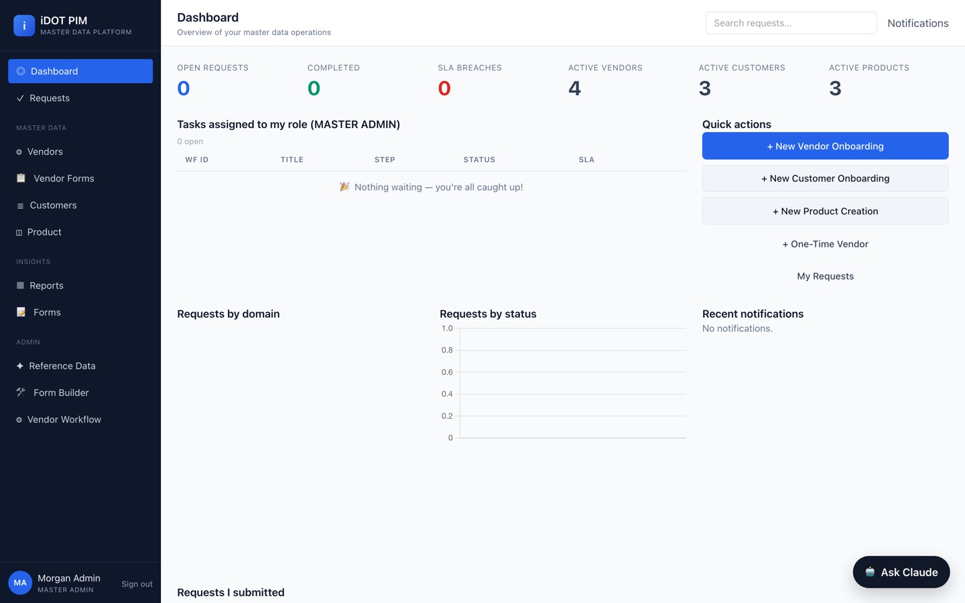The height and width of the screenshot is (603, 965).
Task: Click the Reference Data star icon
Action: [19, 366]
